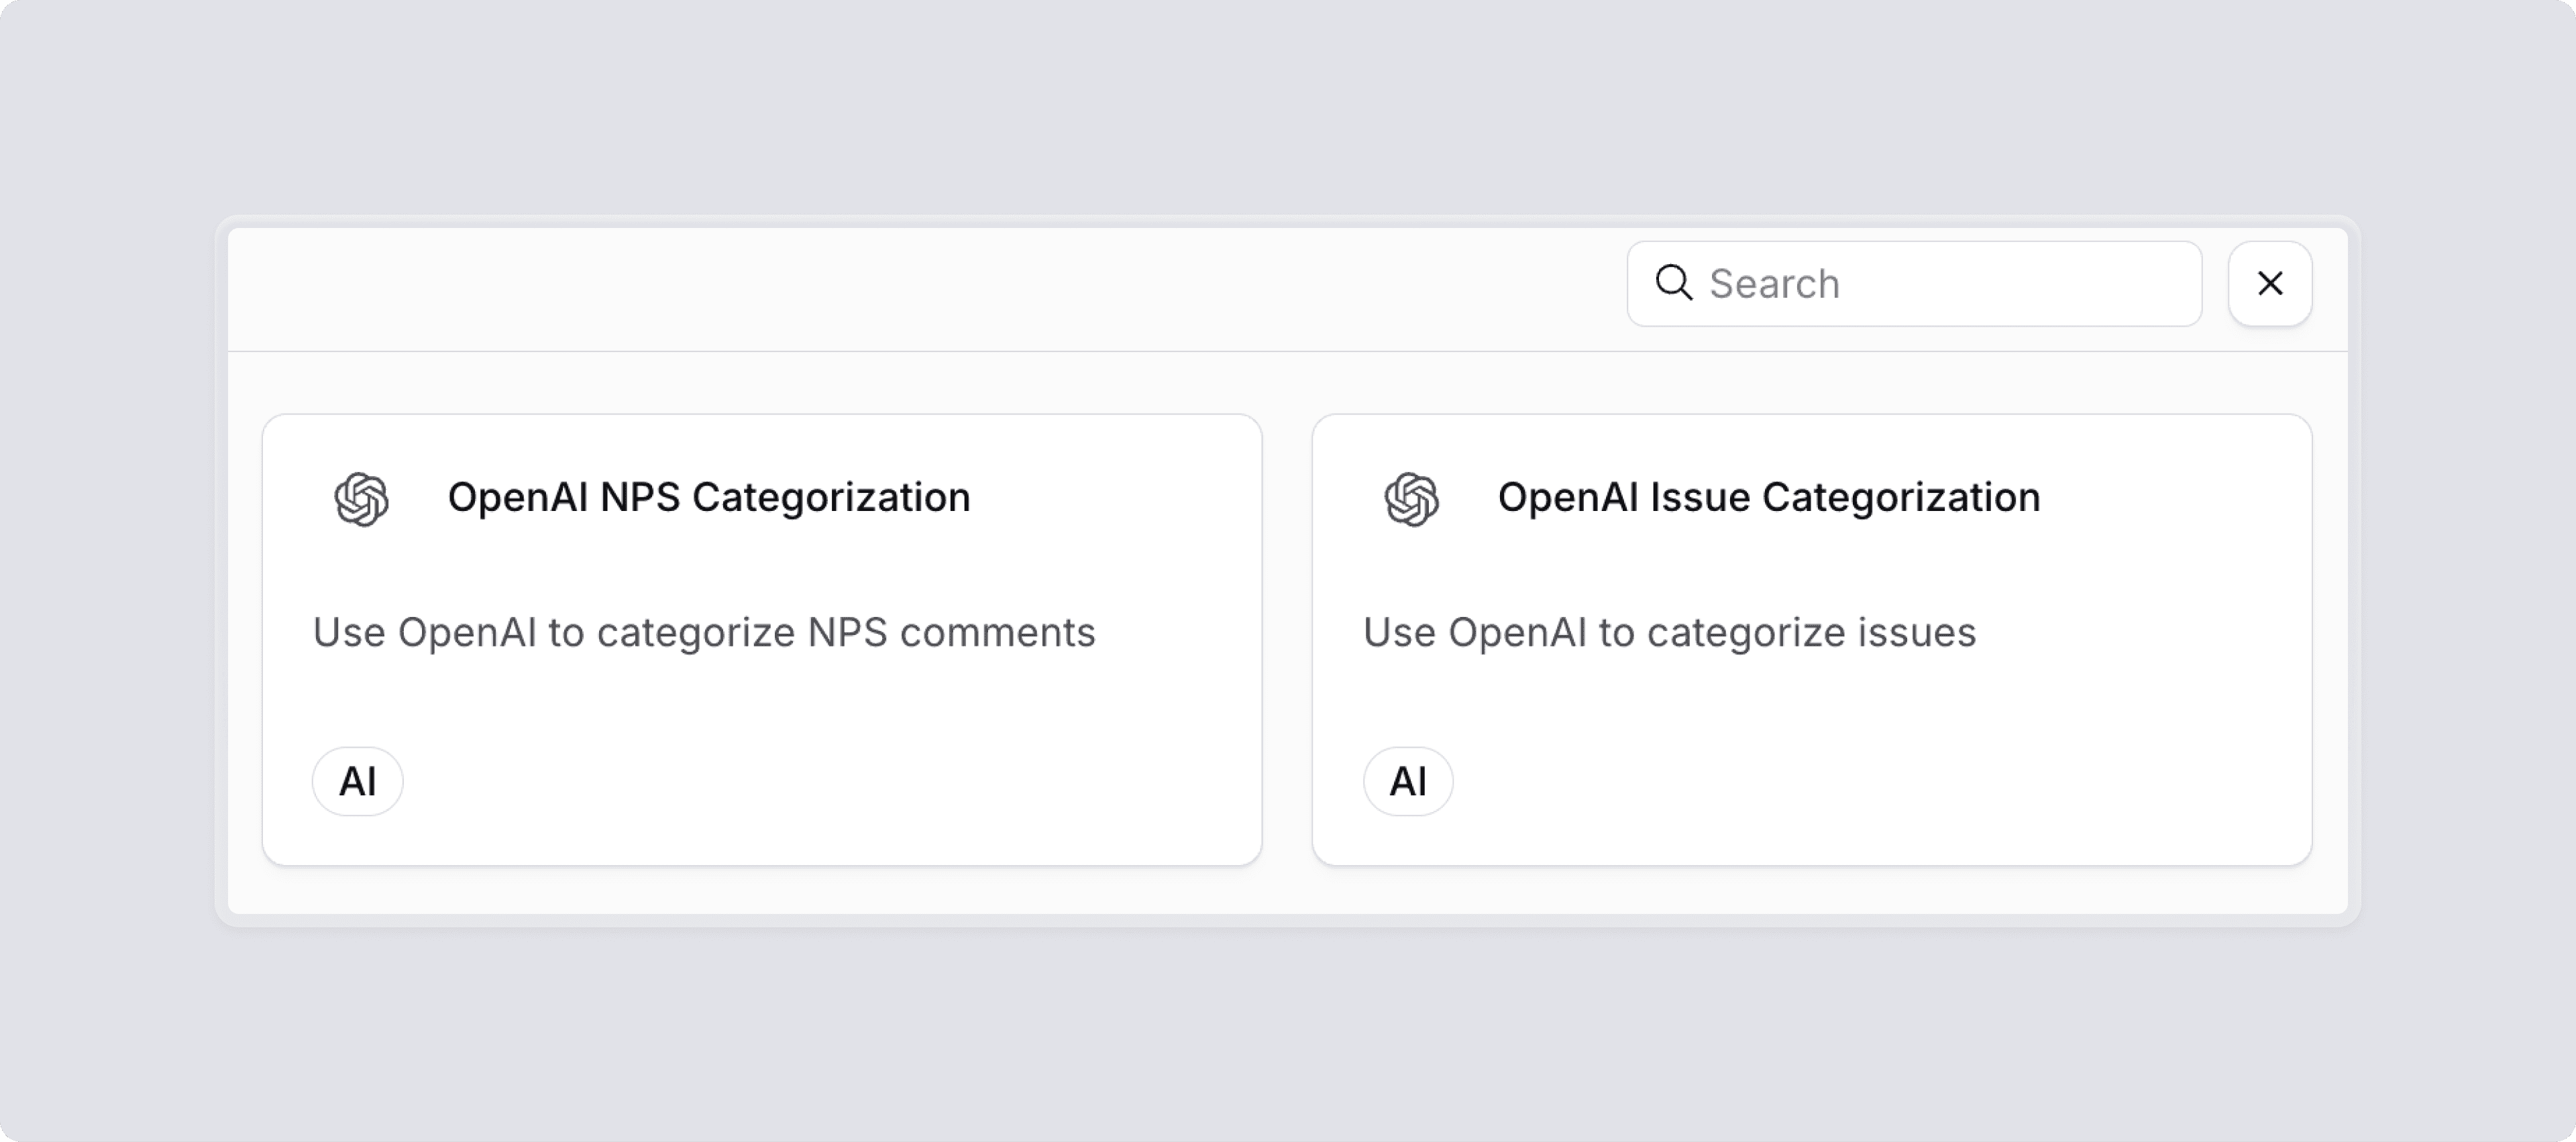Screen dimensions: 2576x1142
Task: Choose the OpenAI NPS Categorization card
Action: [x=762, y=640]
